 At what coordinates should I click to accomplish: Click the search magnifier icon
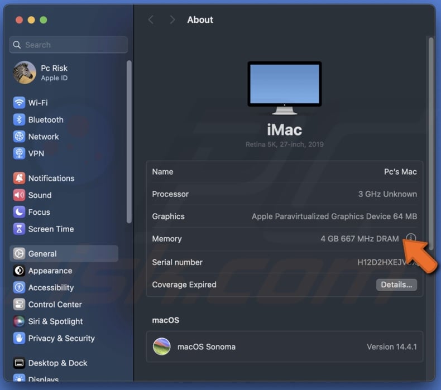pos(17,45)
